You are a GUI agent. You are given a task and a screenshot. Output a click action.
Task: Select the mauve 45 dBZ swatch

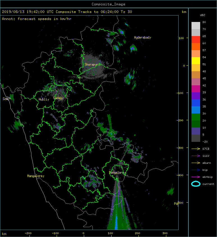196,82
